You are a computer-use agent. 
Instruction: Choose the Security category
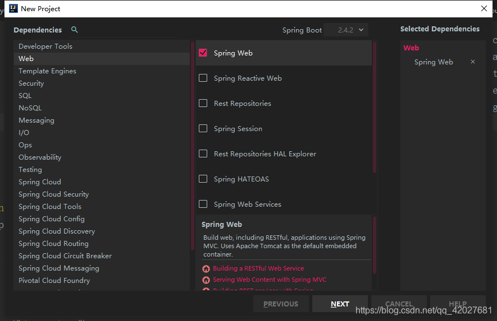(102, 83)
